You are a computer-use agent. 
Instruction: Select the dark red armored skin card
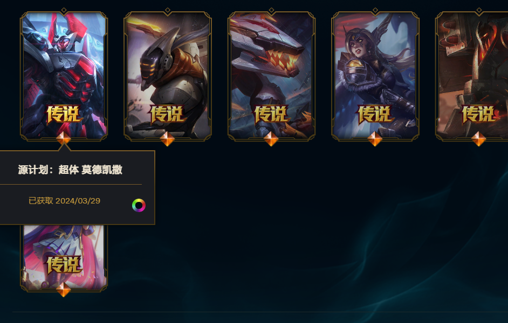point(472,75)
